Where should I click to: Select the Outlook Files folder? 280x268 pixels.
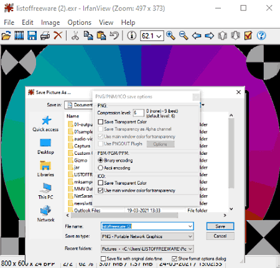(x=84, y=210)
